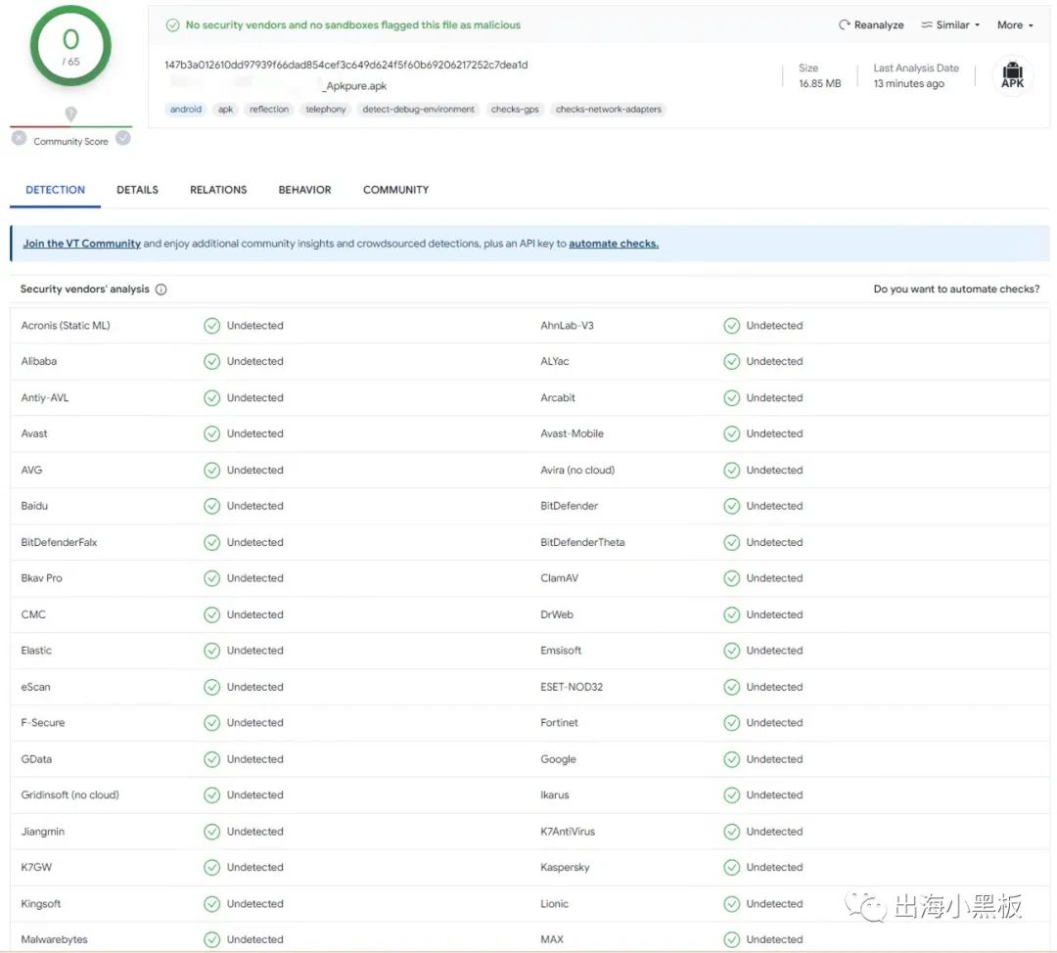
Task: Click the 0/65 detection score circle
Action: (x=70, y=47)
